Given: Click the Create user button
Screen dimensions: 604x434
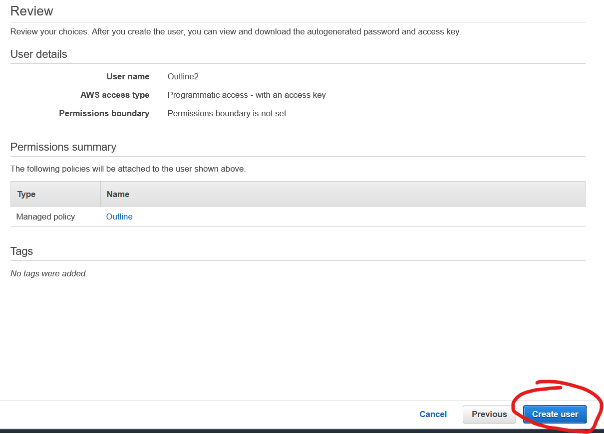Looking at the screenshot, I should click(x=555, y=414).
